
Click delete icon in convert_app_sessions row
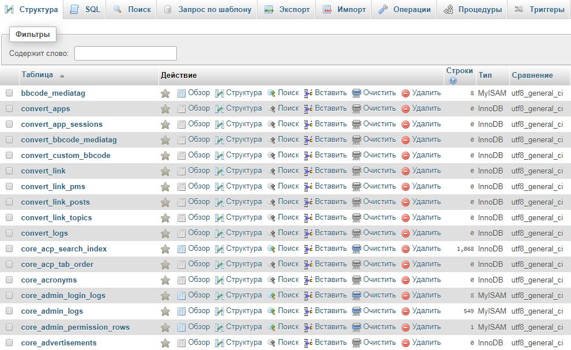click(x=406, y=125)
